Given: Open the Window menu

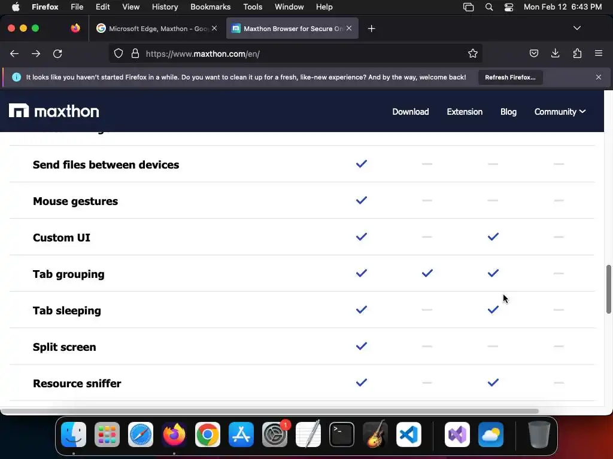Looking at the screenshot, I should click(x=289, y=7).
